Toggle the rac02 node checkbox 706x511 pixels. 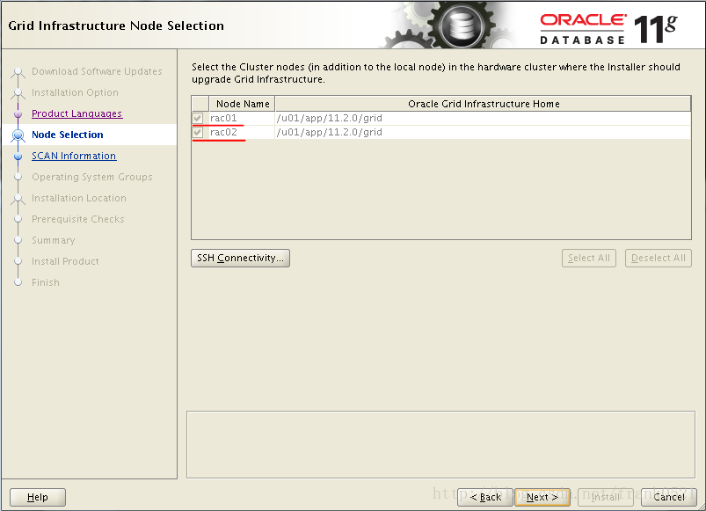coord(198,132)
